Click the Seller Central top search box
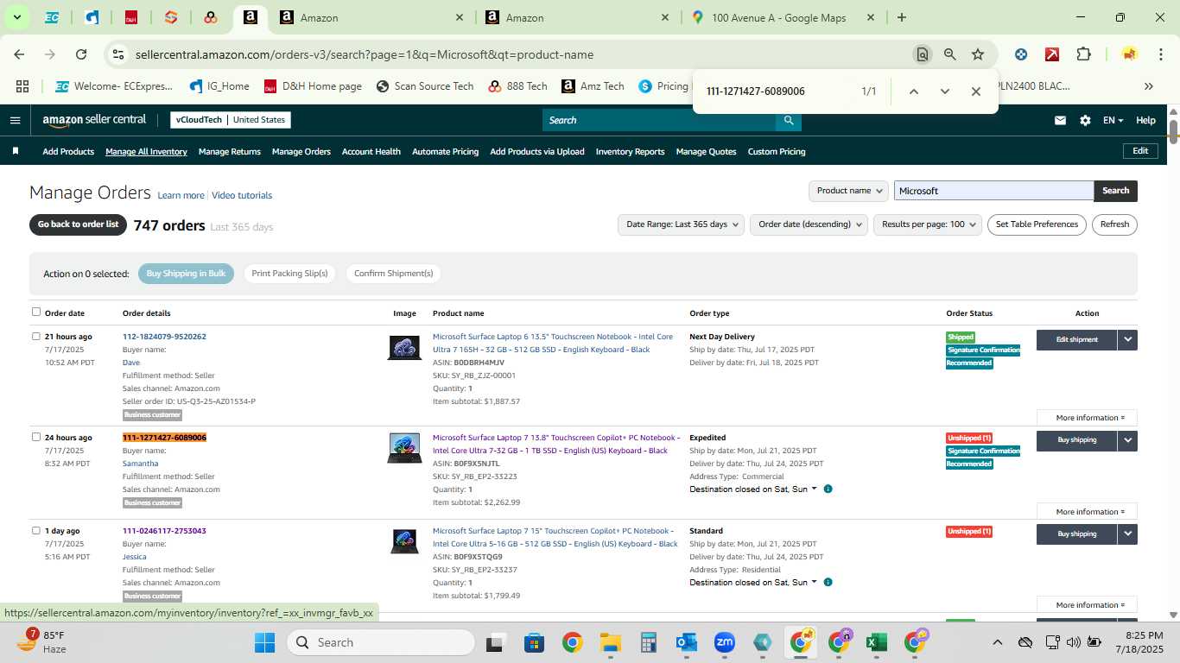The height and width of the screenshot is (663, 1180). click(x=658, y=120)
